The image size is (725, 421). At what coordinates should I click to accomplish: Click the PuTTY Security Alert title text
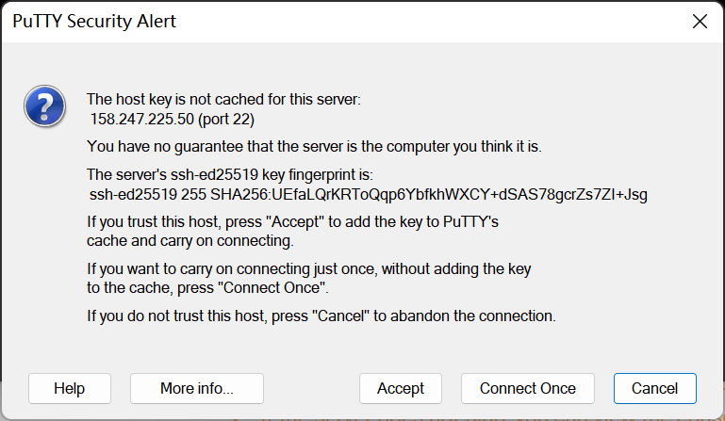click(94, 22)
